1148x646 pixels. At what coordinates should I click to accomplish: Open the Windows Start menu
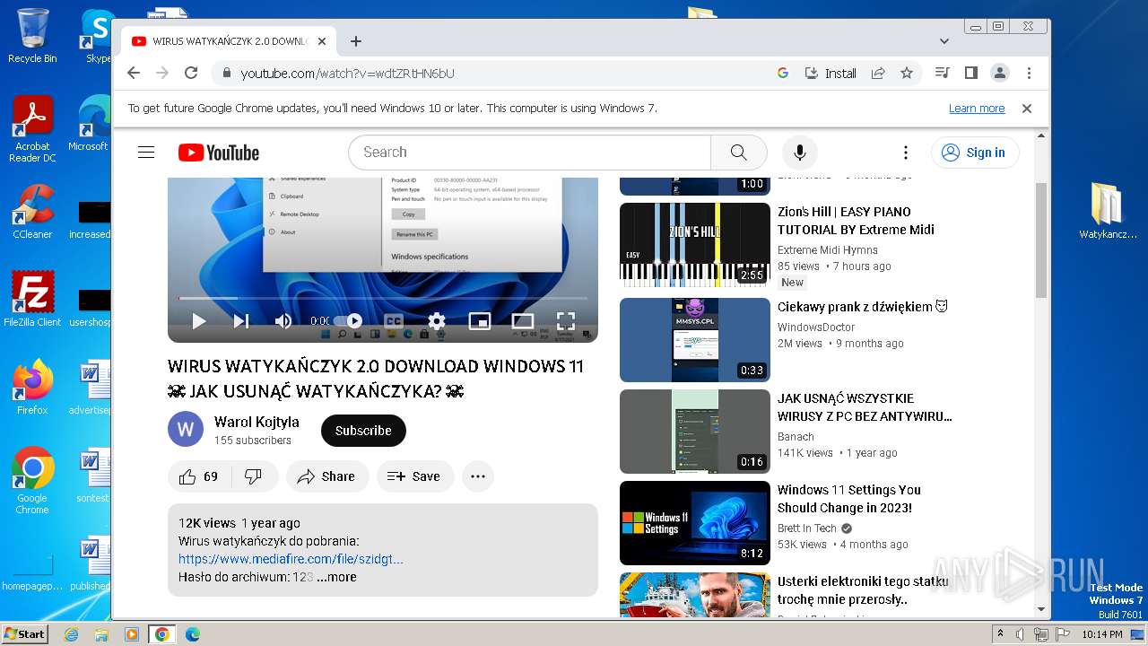click(x=24, y=633)
